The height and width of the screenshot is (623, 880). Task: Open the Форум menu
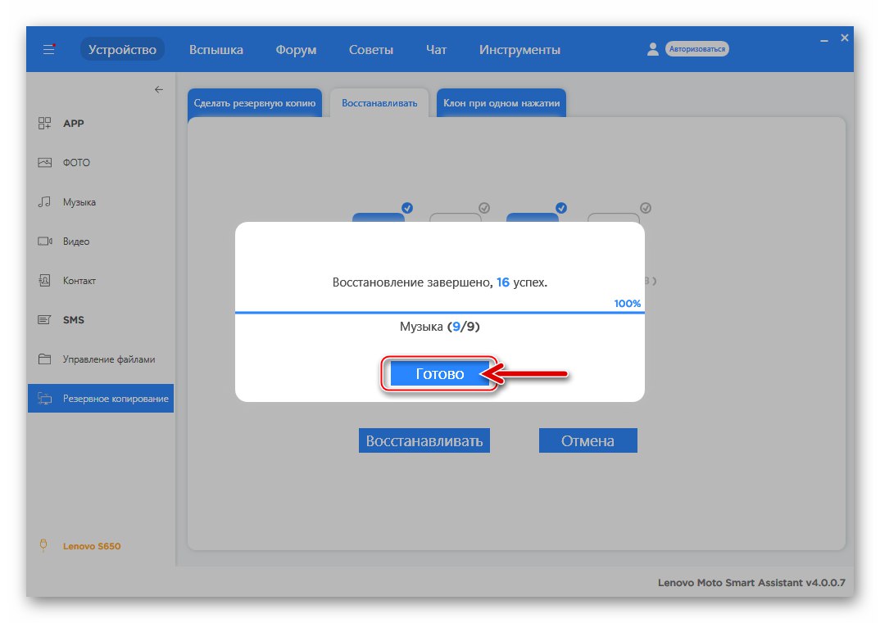coord(296,49)
